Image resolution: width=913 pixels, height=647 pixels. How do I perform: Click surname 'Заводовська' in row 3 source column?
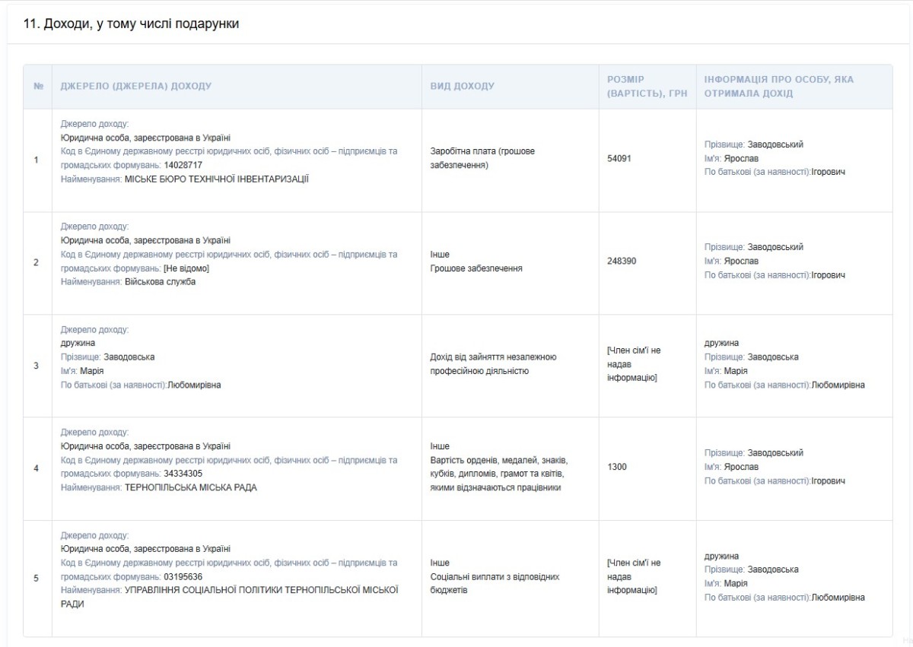pyautogui.click(x=129, y=357)
